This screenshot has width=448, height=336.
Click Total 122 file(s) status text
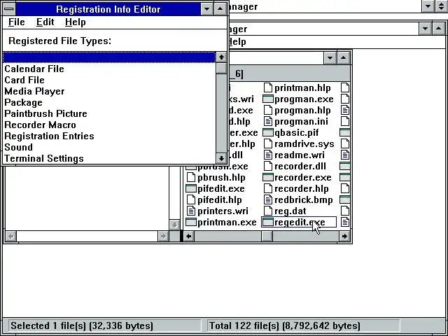(285, 325)
